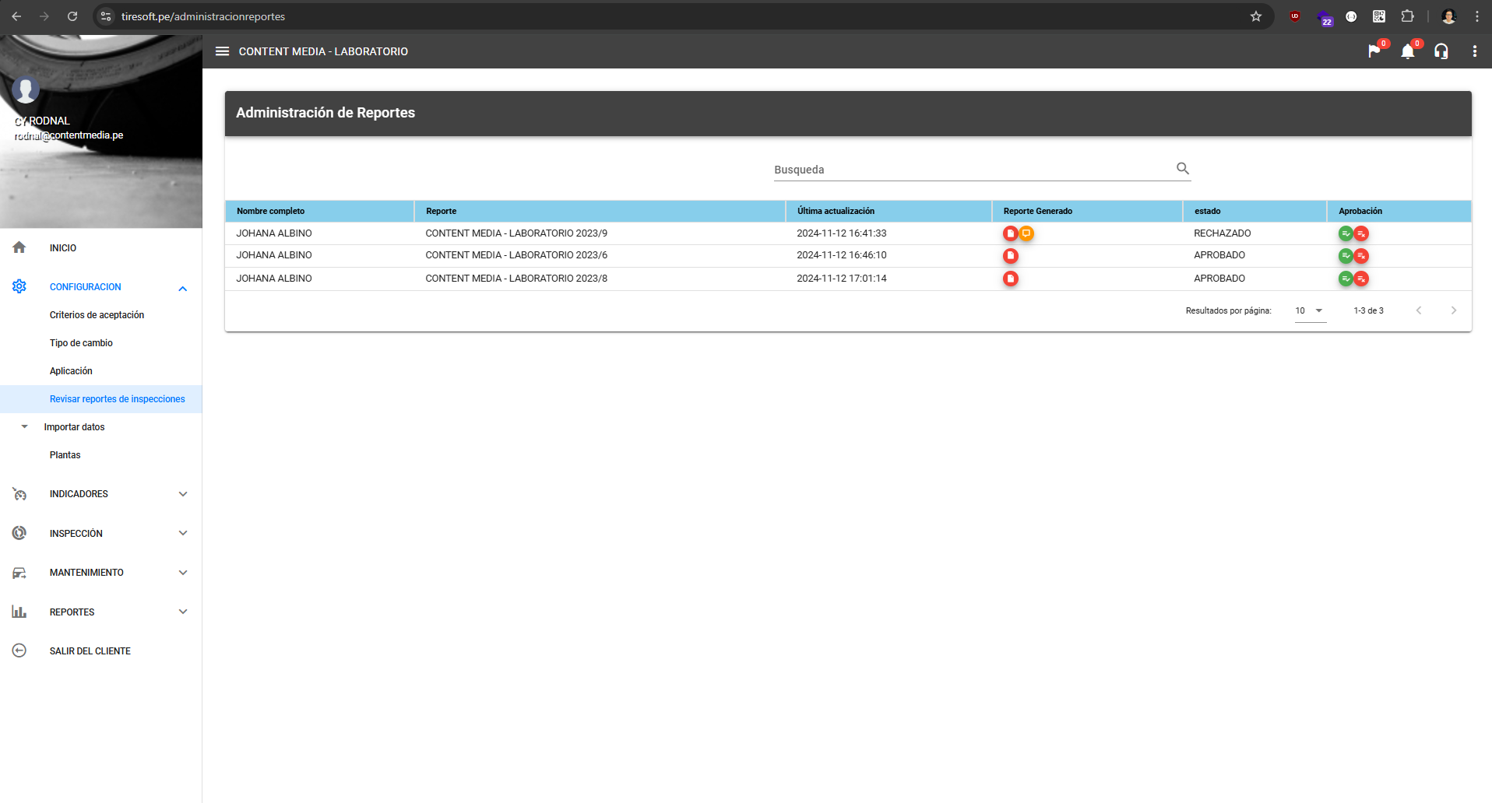
Task: Open Criterios de aceptación menu item
Action: 97,315
